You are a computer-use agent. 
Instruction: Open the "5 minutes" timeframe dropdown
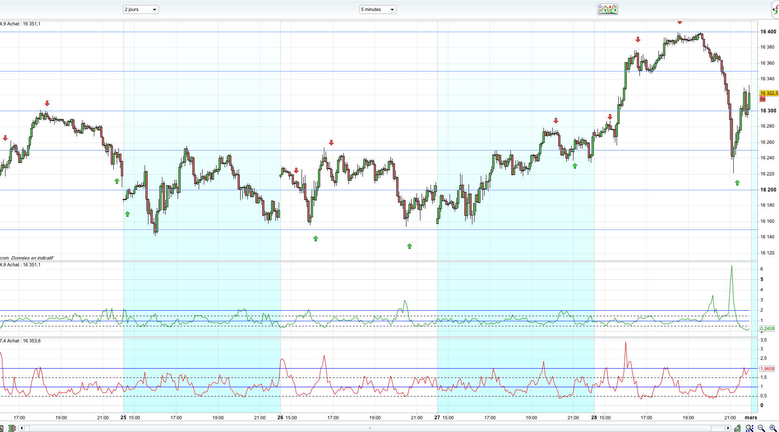pyautogui.click(x=378, y=9)
